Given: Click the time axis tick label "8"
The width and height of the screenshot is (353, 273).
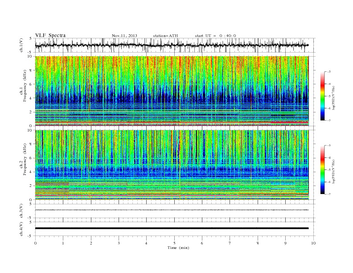Looking at the screenshot, I should point(258,243).
